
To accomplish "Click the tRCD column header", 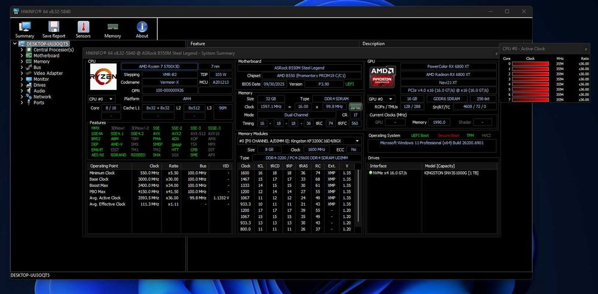I will click(275, 166).
